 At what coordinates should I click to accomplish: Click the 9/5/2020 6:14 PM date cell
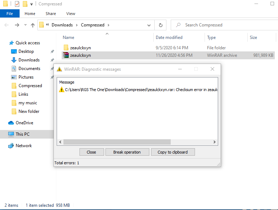pos(172,48)
